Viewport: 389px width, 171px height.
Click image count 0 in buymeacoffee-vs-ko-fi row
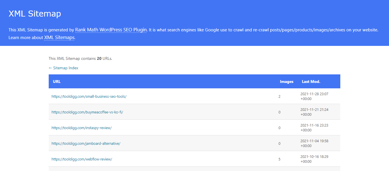pyautogui.click(x=279, y=112)
